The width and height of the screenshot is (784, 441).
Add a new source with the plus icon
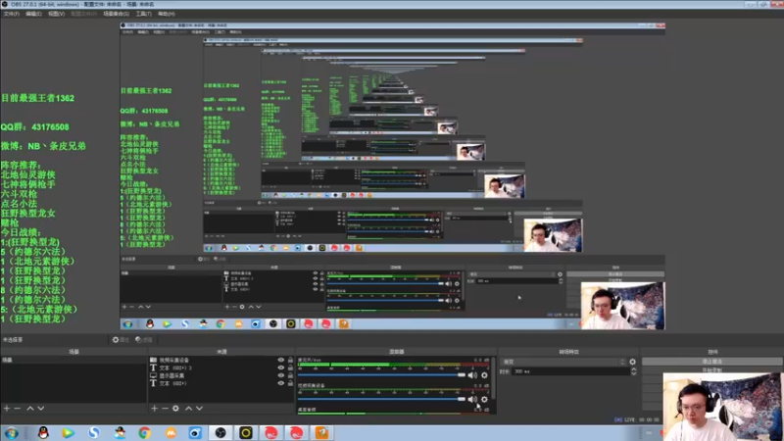pyautogui.click(x=155, y=409)
